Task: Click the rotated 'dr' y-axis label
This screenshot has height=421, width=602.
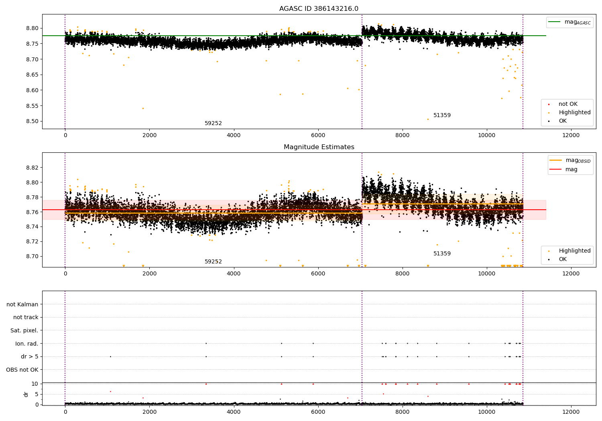Action: (26, 394)
